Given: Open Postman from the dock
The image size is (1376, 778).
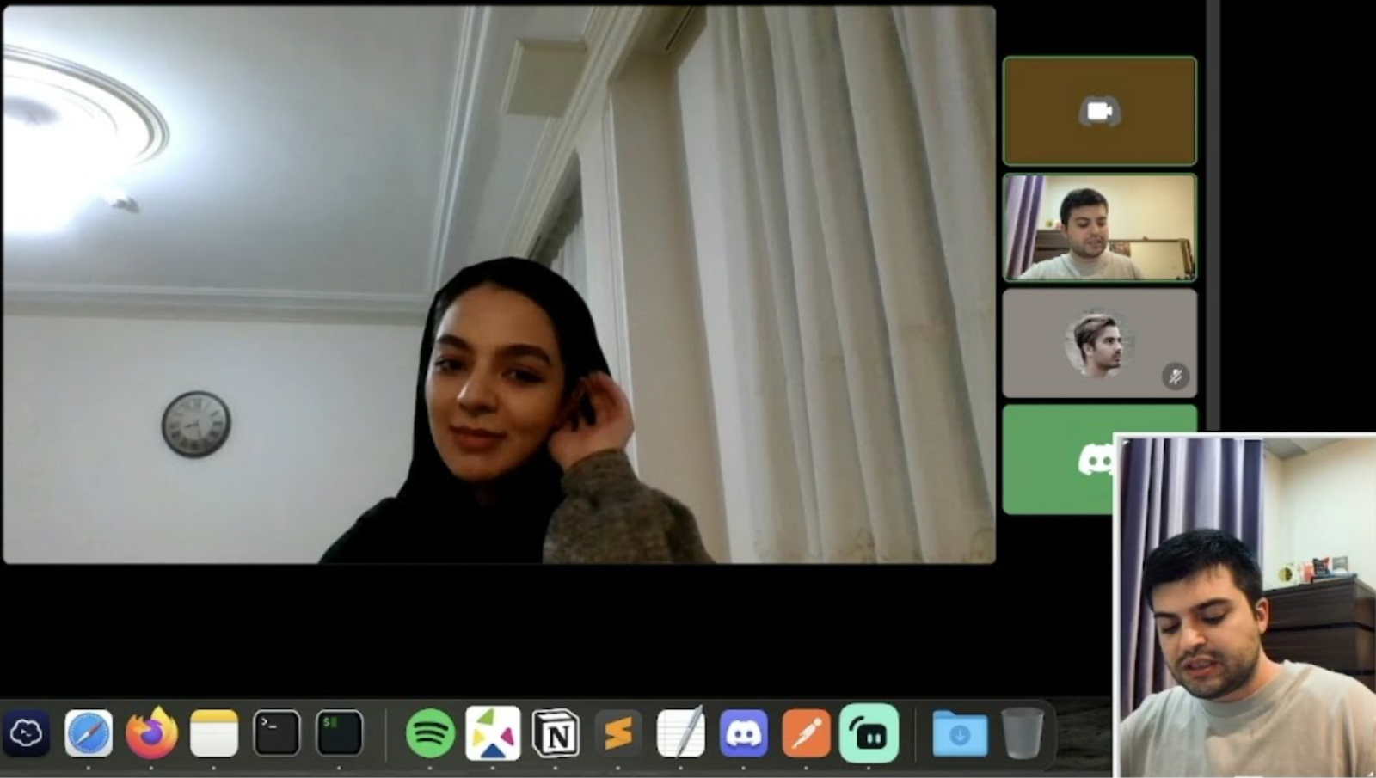Looking at the screenshot, I should (x=806, y=733).
